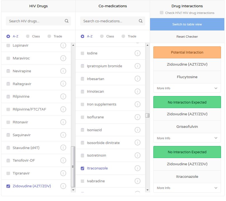This screenshot has width=226, height=201.
Task: Expand More Info for Itraconazole interaction
Action: [187, 188]
